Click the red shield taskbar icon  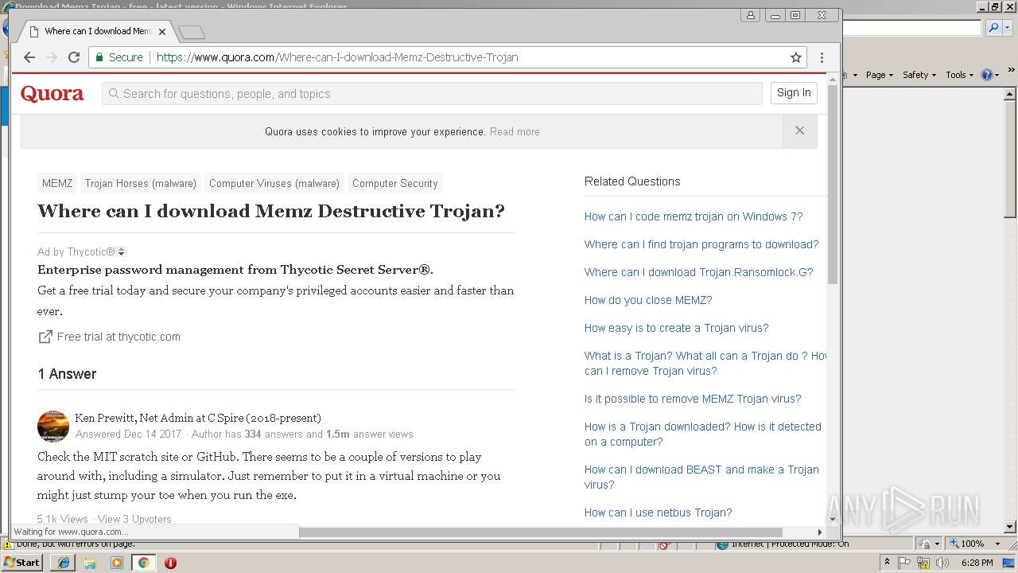click(170, 563)
